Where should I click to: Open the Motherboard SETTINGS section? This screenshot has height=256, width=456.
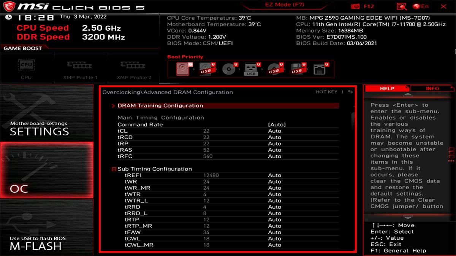click(x=46, y=113)
